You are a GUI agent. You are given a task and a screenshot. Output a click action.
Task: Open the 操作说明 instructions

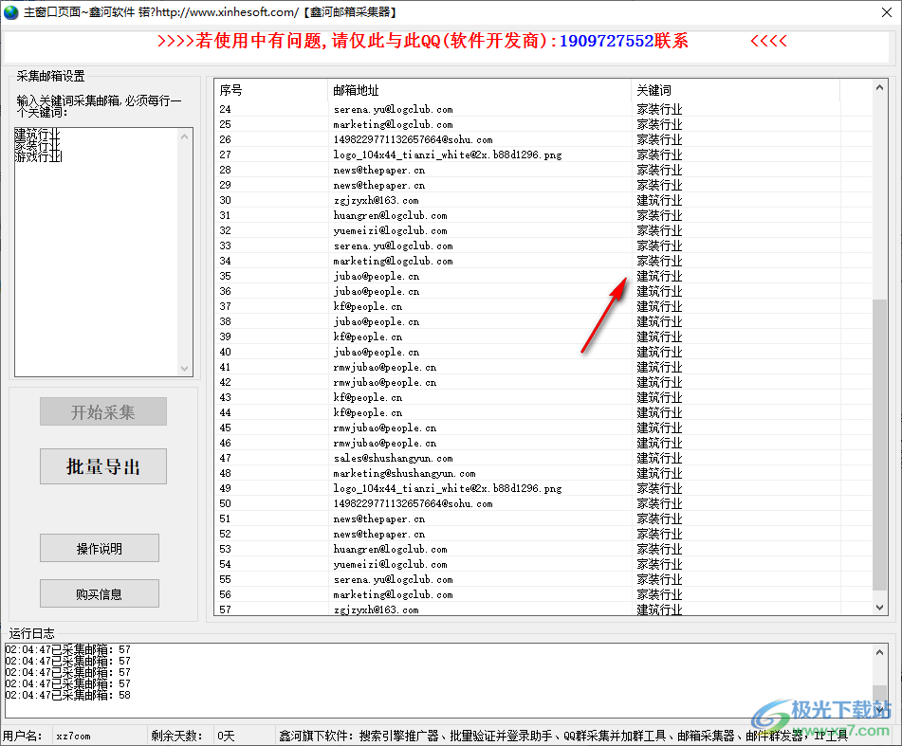point(99,549)
